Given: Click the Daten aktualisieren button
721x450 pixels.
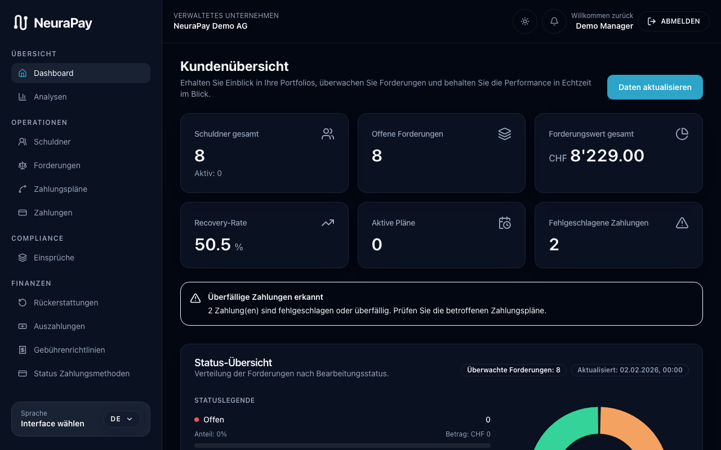Looking at the screenshot, I should coord(655,87).
